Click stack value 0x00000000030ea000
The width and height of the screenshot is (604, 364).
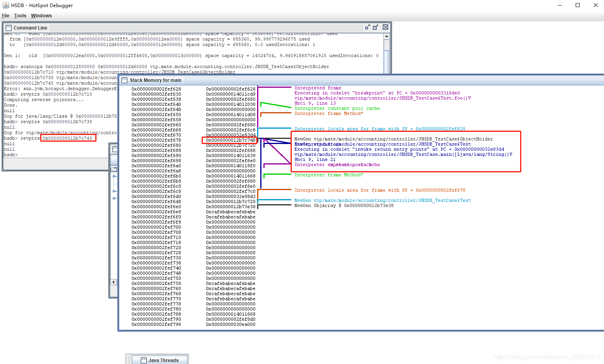pyautogui.click(x=231, y=324)
